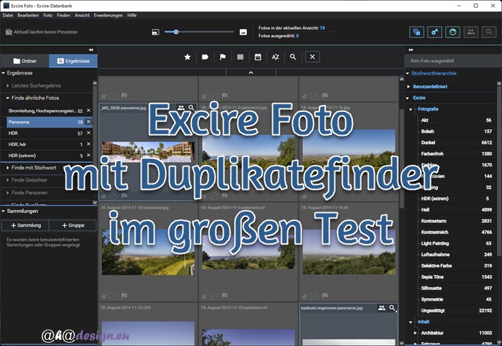Expand Finde mit Stichwort
The height and width of the screenshot is (346, 502).
coord(8,168)
